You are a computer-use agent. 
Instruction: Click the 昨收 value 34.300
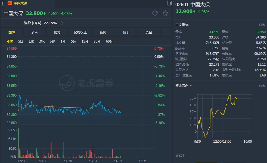coord(260,37)
